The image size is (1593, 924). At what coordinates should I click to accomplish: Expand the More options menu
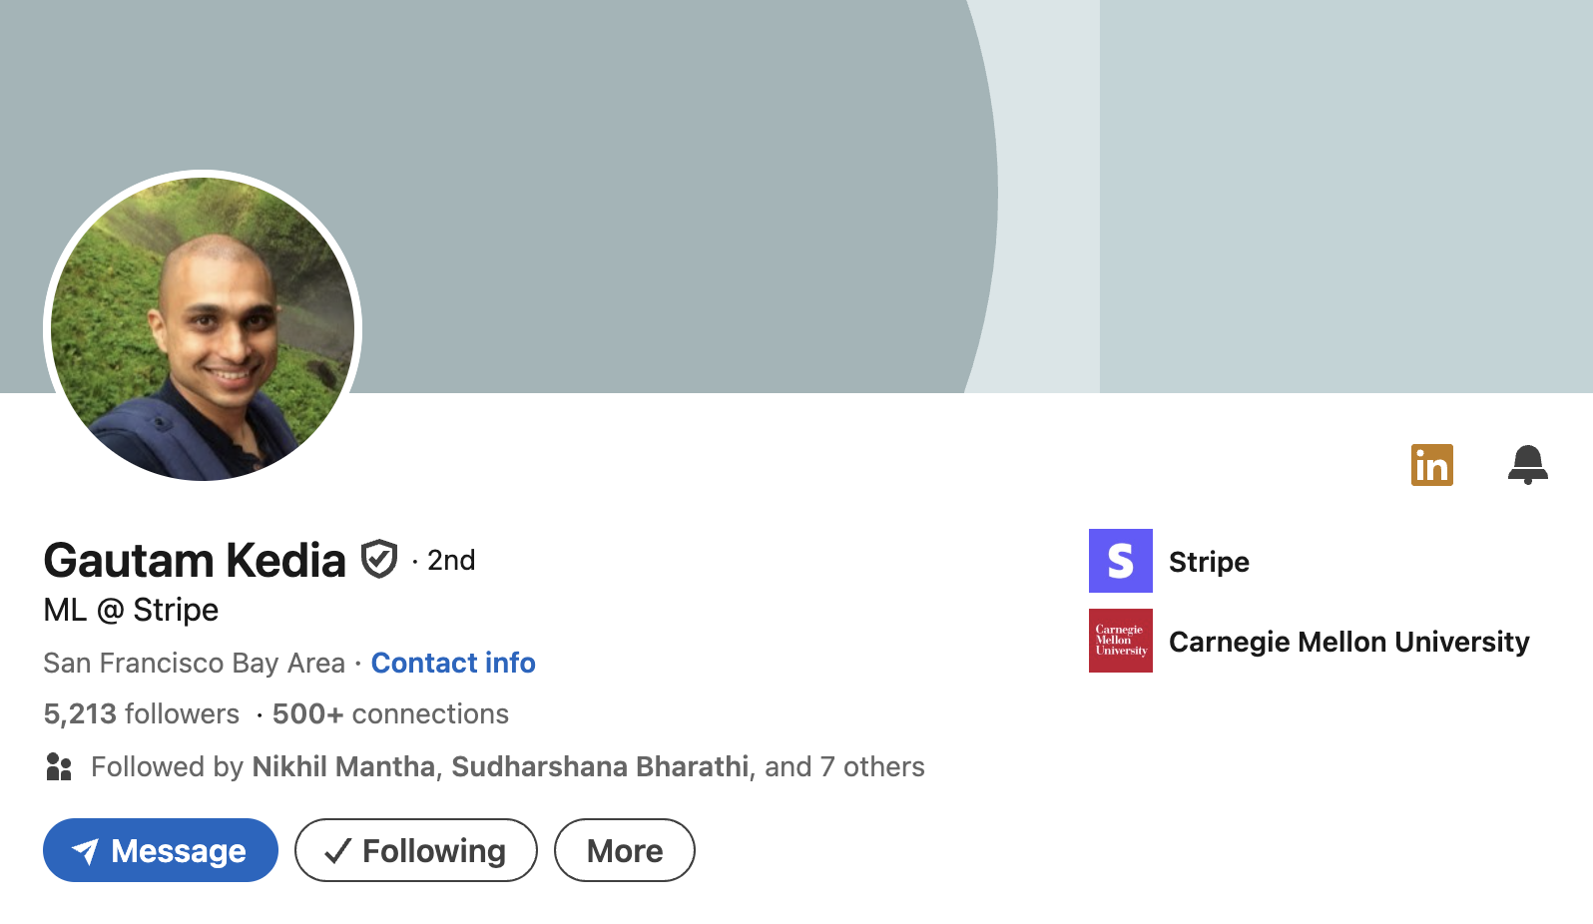[x=624, y=850]
